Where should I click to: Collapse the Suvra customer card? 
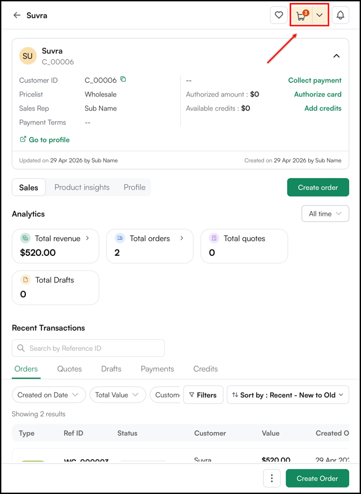pos(336,56)
